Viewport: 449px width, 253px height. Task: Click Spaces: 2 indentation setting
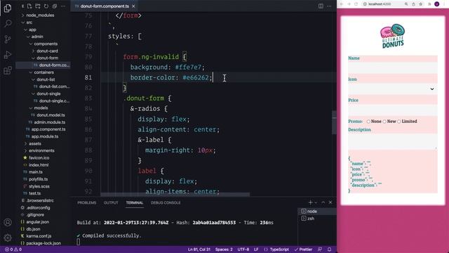(x=224, y=249)
